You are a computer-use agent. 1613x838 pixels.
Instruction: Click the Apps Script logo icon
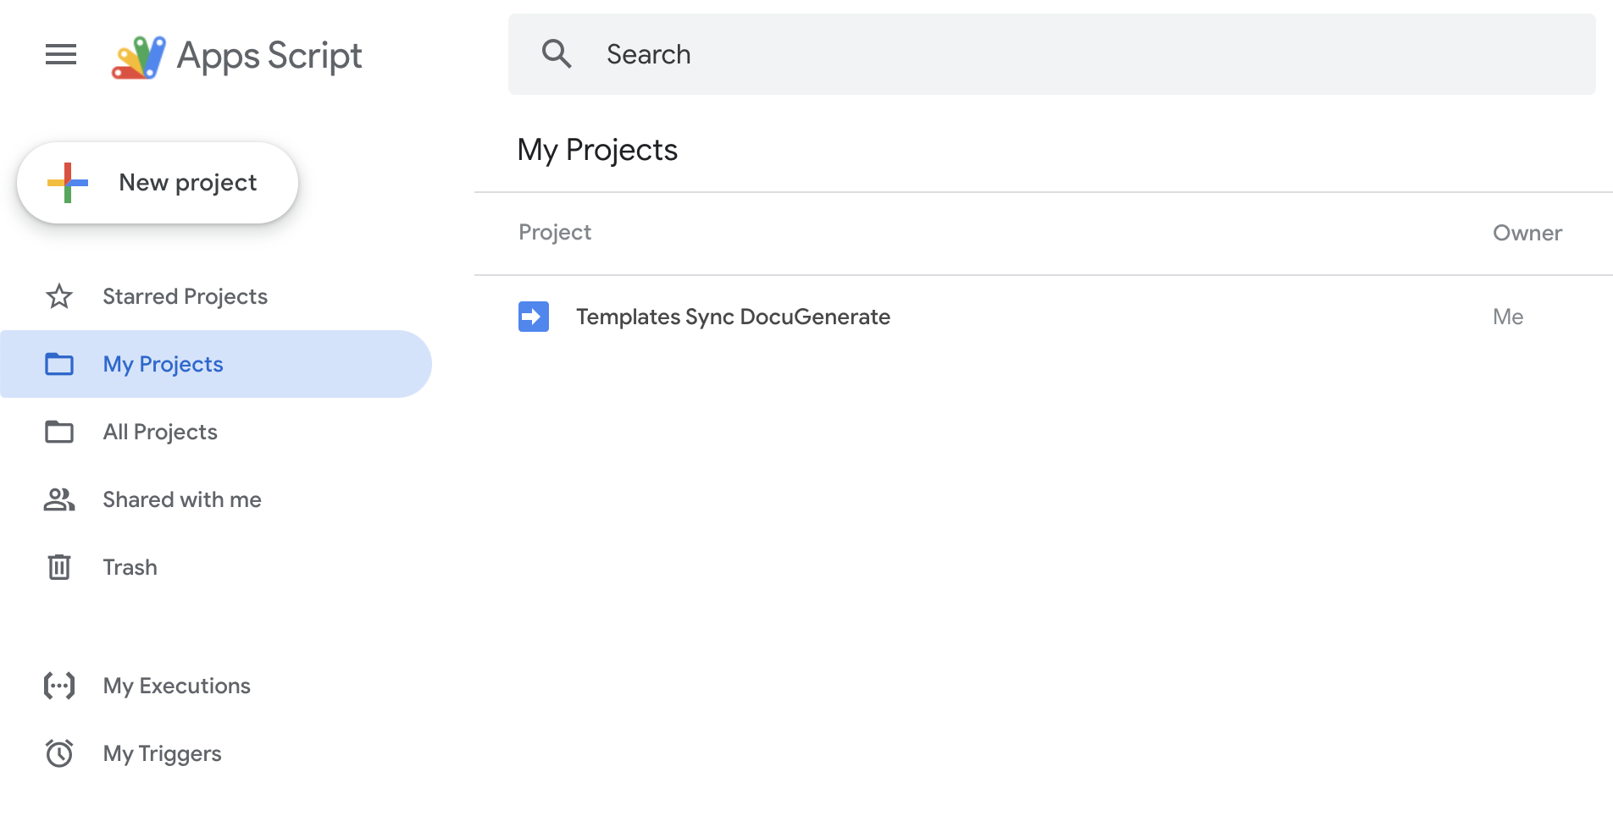pos(139,57)
